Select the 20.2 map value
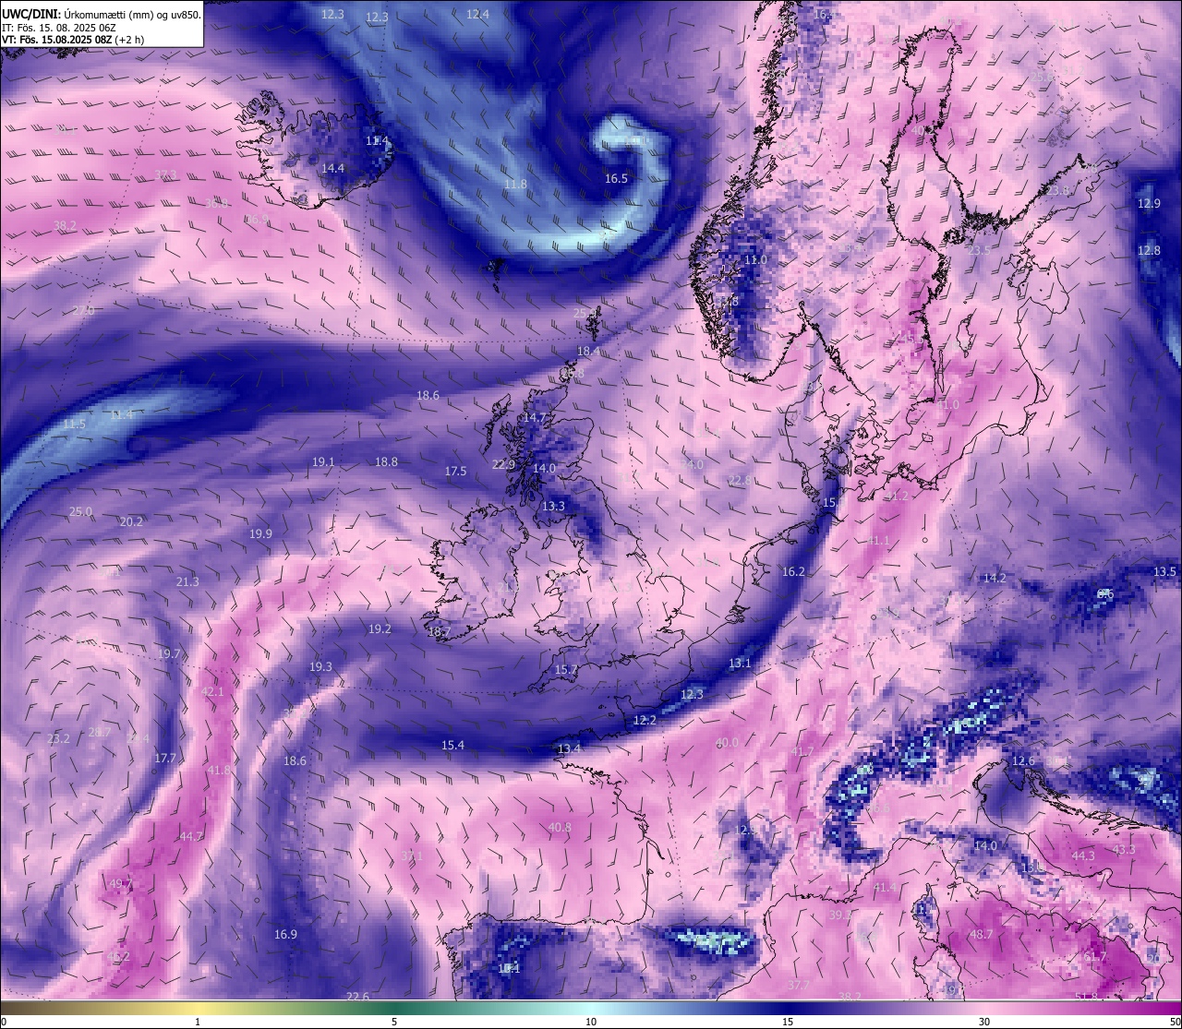The height and width of the screenshot is (1029, 1182). [131, 522]
